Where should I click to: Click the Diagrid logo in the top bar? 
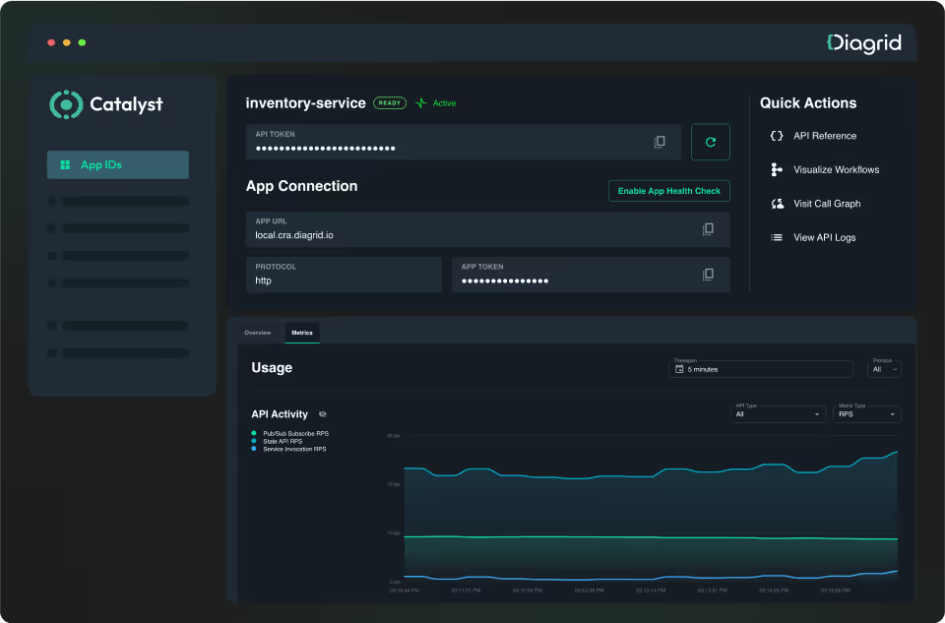click(x=864, y=43)
